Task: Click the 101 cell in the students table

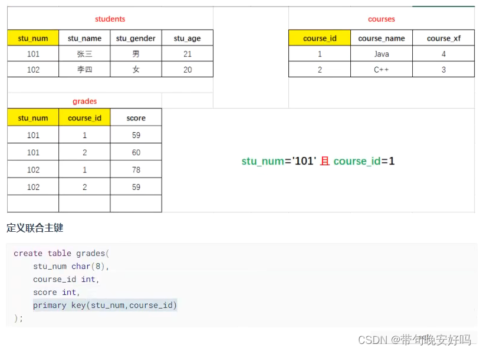Action: [x=33, y=54]
